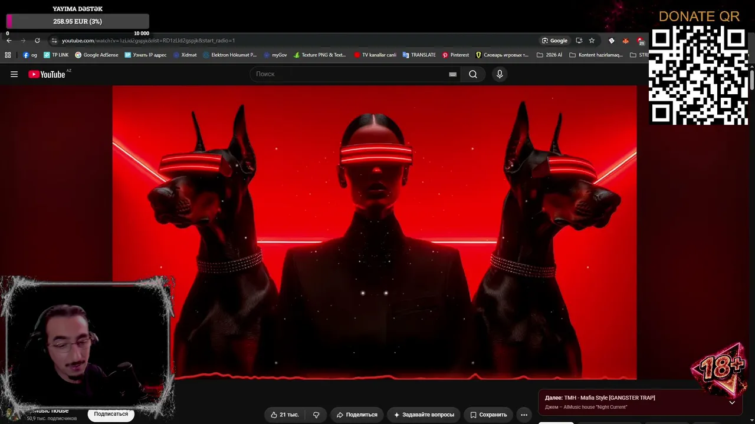The width and height of the screenshot is (755, 424).
Task: Click the Задавайте вопросы button
Action: (x=424, y=415)
